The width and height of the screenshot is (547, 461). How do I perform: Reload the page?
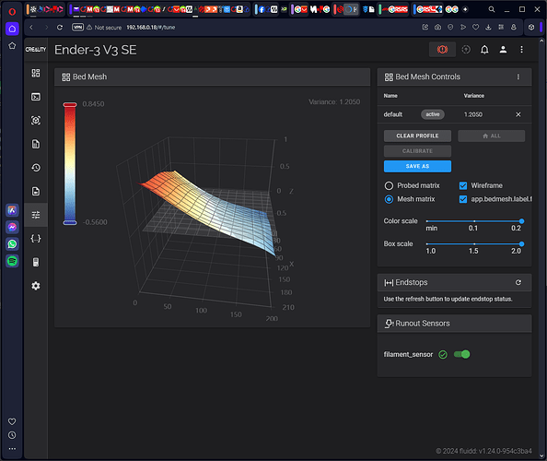click(60, 28)
